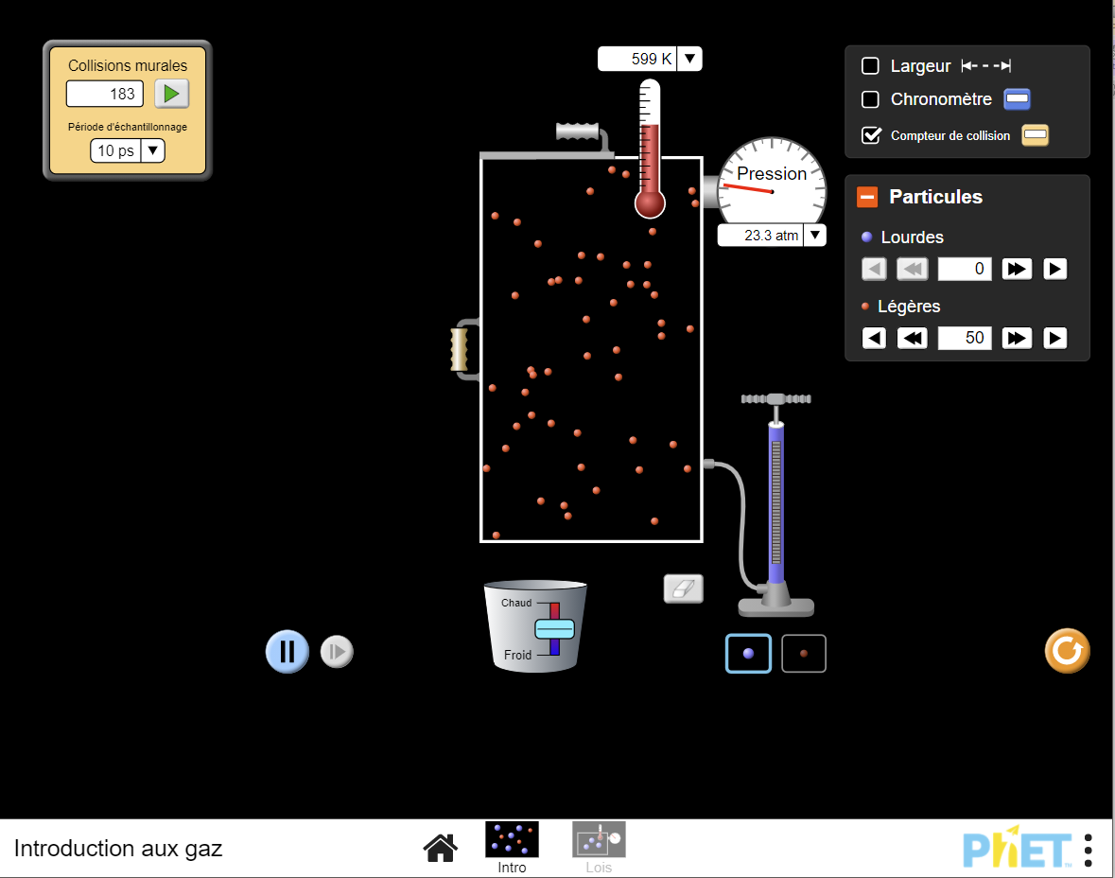Select the light red particle type

click(x=804, y=653)
